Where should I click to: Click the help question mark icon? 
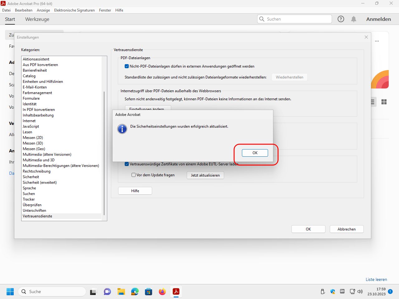[341, 19]
